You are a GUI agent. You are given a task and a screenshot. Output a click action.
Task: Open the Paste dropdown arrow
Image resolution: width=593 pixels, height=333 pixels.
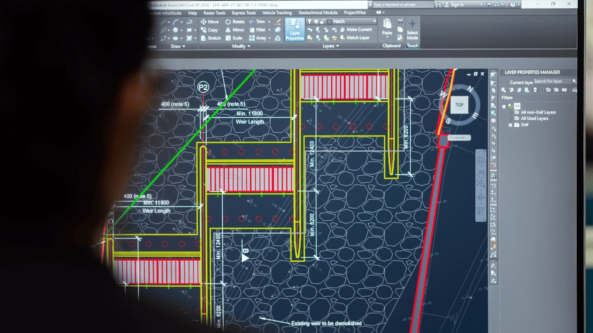(x=387, y=38)
